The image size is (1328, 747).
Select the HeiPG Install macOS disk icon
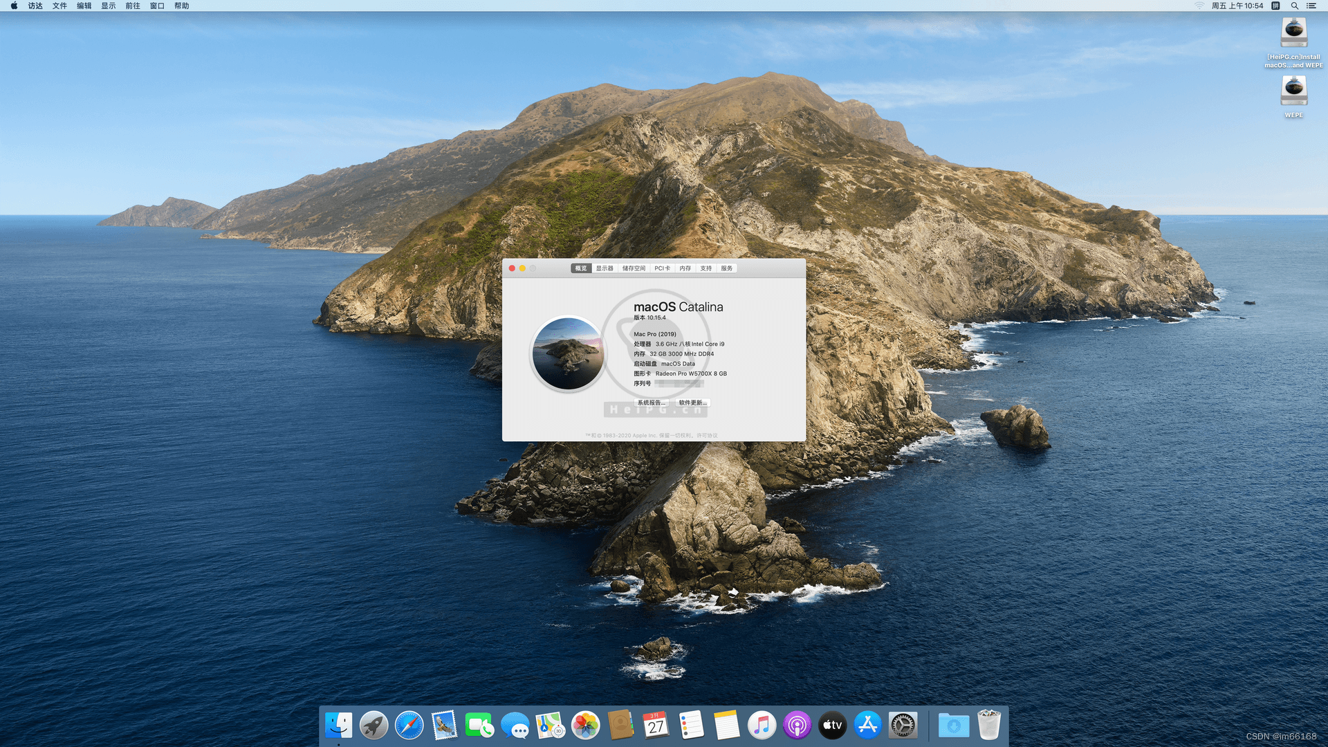click(1293, 32)
